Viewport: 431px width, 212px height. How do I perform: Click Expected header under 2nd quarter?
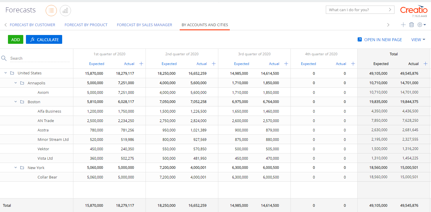click(169, 64)
